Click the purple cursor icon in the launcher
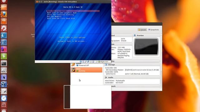 tap(4, 77)
